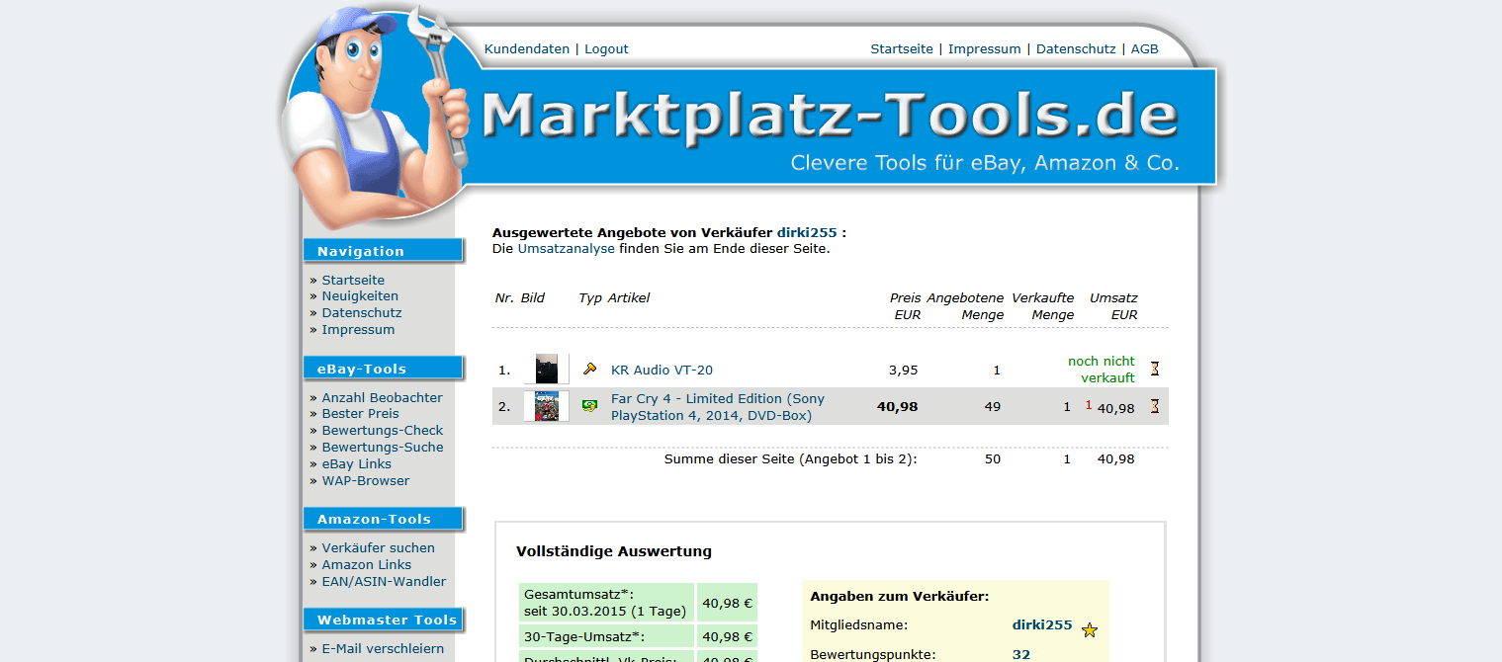The image size is (1502, 662).
Task: Click the fixed-price icon beside Far Cry 4
Action: click(590, 406)
